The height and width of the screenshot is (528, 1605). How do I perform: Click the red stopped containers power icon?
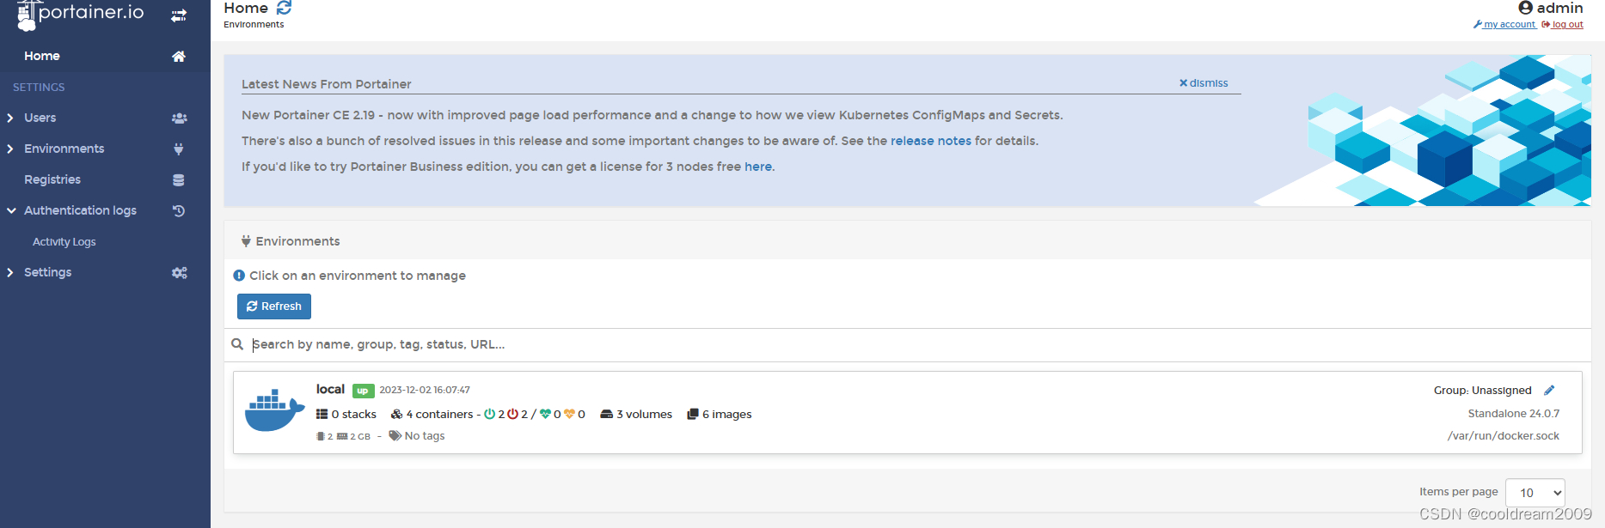click(x=512, y=414)
